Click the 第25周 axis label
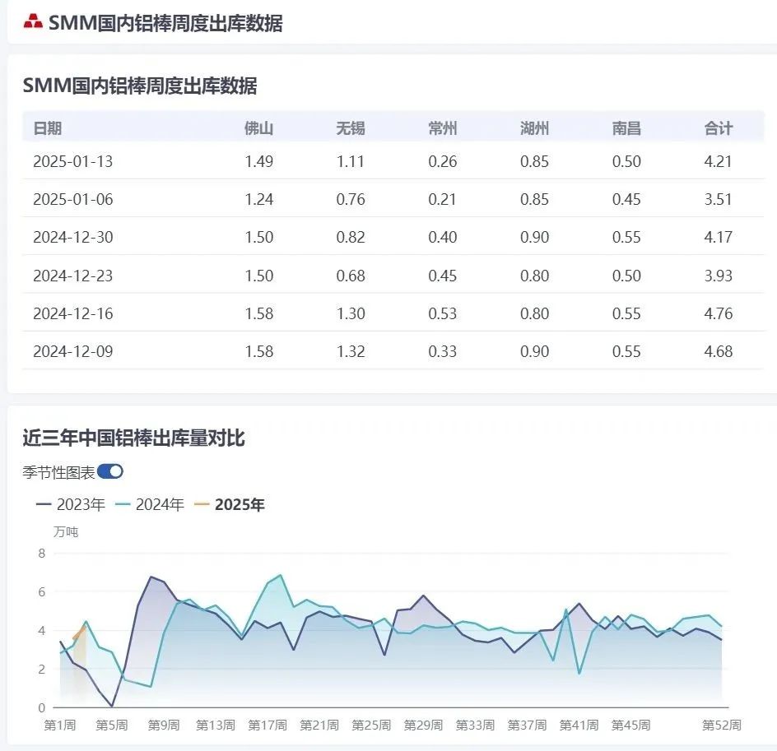Viewport: 777px width, 751px height. tap(371, 726)
